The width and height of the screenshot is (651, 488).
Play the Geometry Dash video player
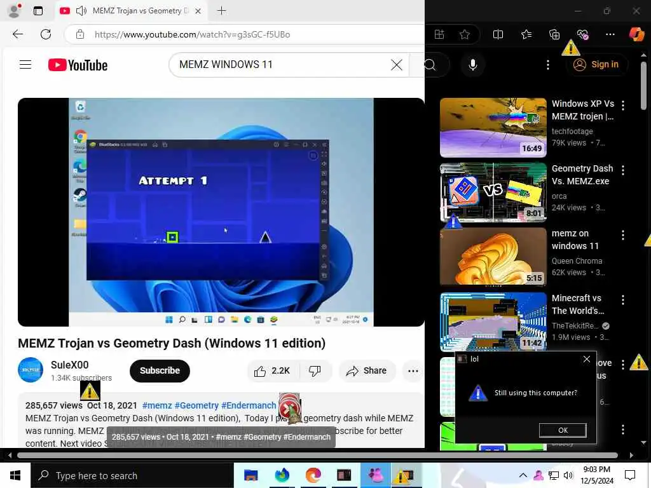[221, 212]
